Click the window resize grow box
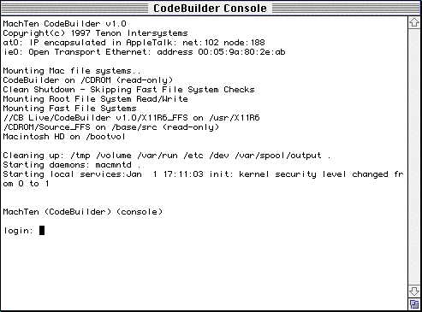Viewport: 422px width, 312px height. point(414,304)
